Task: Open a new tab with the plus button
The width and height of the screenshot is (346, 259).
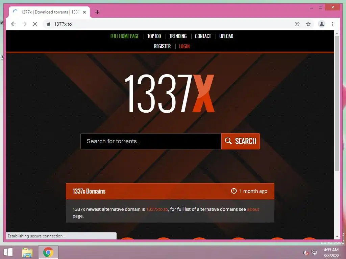Action: [x=97, y=12]
